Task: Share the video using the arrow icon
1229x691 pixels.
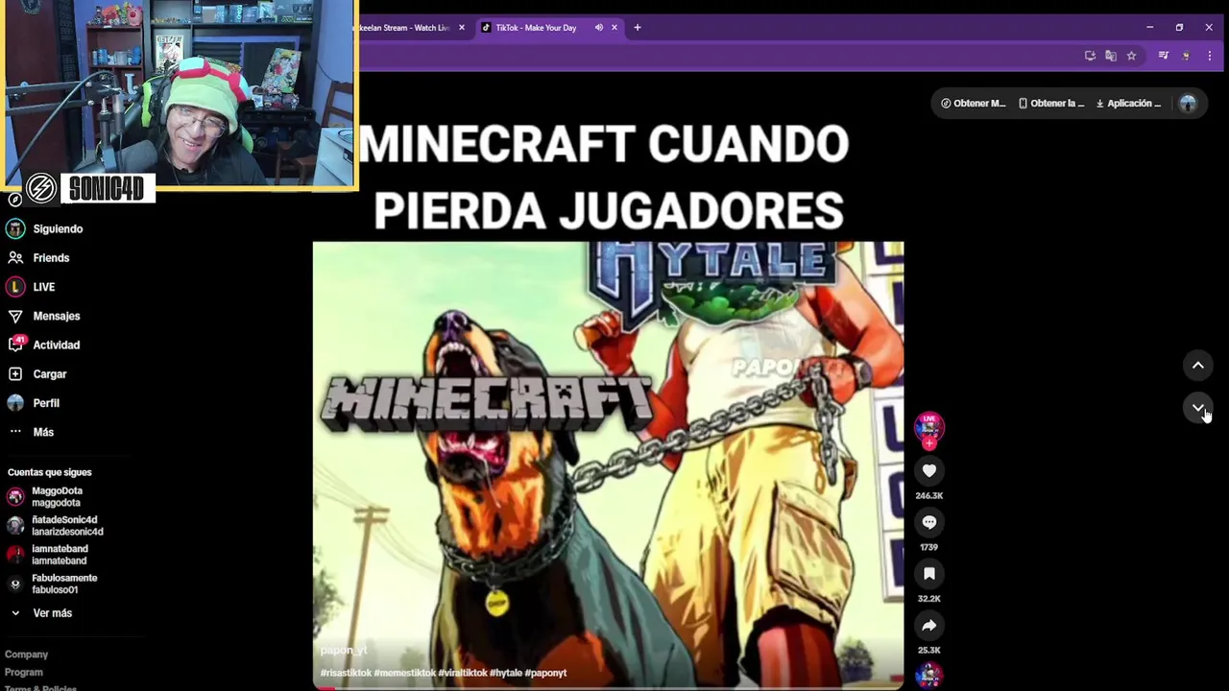Action: (x=928, y=626)
